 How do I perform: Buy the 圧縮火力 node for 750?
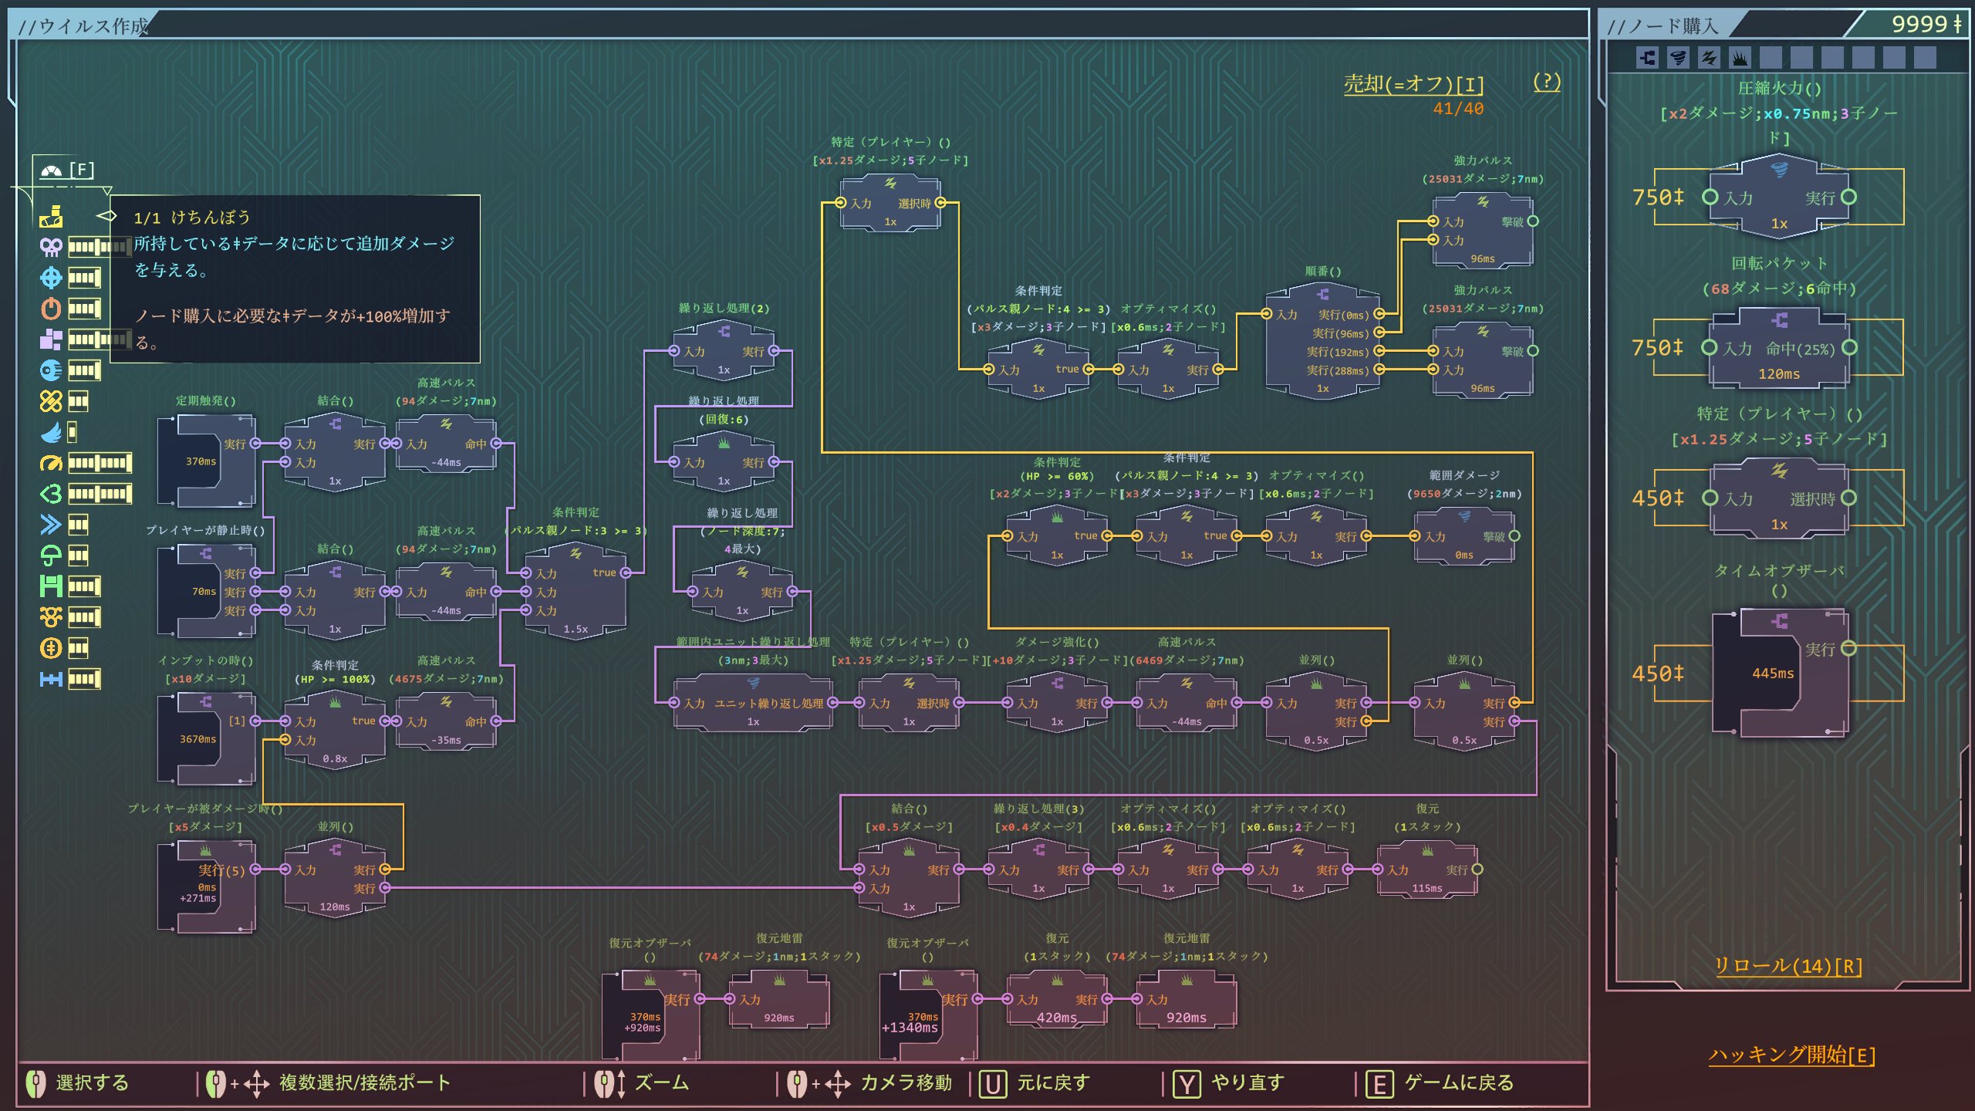[x=1779, y=198]
